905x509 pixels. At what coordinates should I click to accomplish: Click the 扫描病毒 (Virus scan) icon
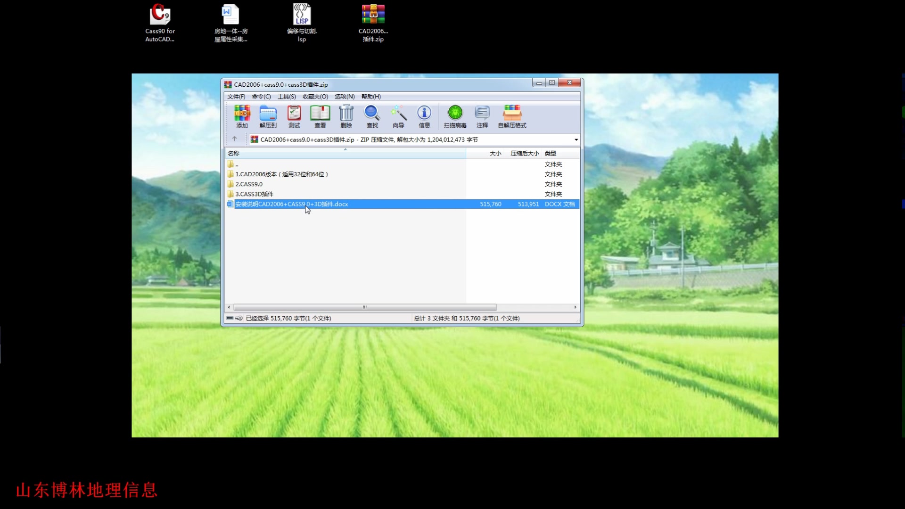point(455,116)
